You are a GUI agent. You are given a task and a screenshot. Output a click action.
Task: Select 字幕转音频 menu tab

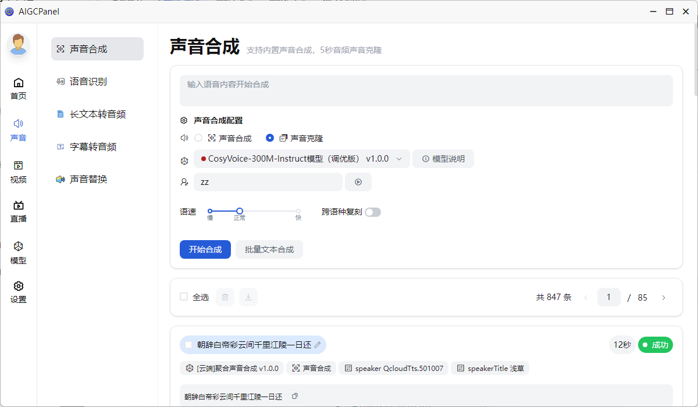pyautogui.click(x=97, y=147)
